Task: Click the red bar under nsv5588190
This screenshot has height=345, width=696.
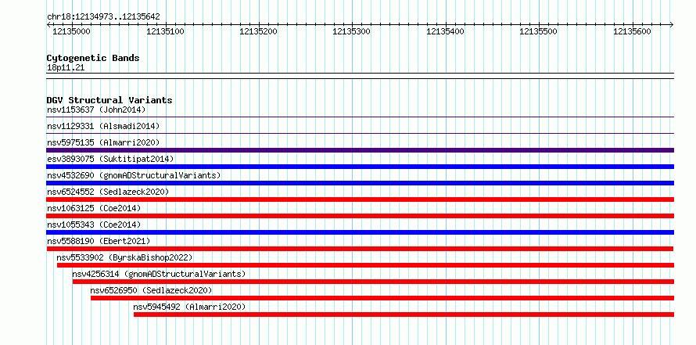Action: click(x=360, y=249)
